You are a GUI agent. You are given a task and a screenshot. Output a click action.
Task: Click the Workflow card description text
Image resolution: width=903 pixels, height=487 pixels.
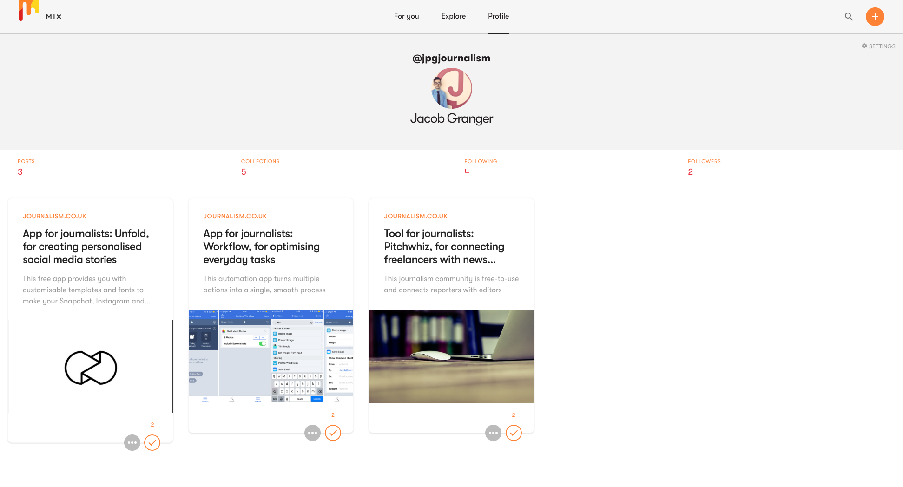click(x=264, y=284)
